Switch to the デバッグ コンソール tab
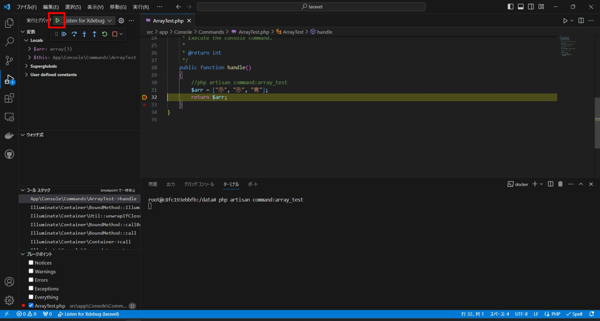The height and width of the screenshot is (321, 600). [x=198, y=184]
